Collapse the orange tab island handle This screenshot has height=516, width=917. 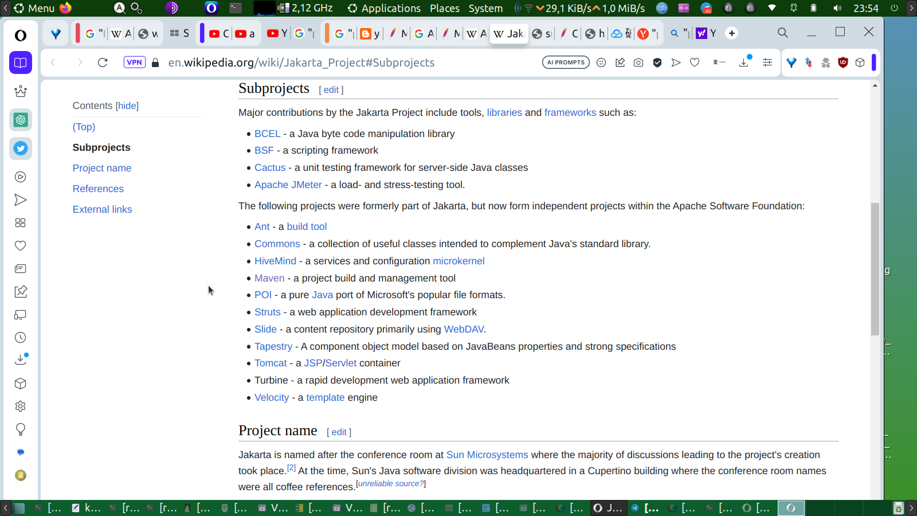327,33
